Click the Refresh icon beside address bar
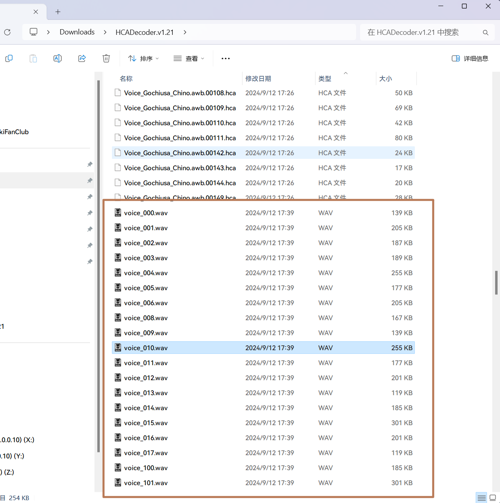The image size is (500, 503). [x=7, y=32]
